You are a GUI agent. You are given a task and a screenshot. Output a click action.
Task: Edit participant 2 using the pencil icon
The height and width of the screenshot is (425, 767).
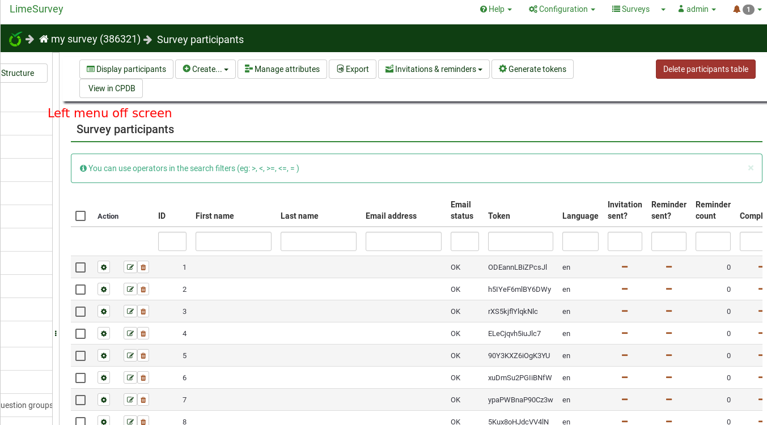point(130,289)
